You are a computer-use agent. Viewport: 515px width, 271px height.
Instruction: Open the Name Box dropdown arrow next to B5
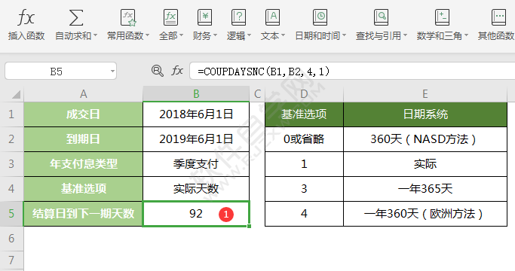tap(112, 72)
